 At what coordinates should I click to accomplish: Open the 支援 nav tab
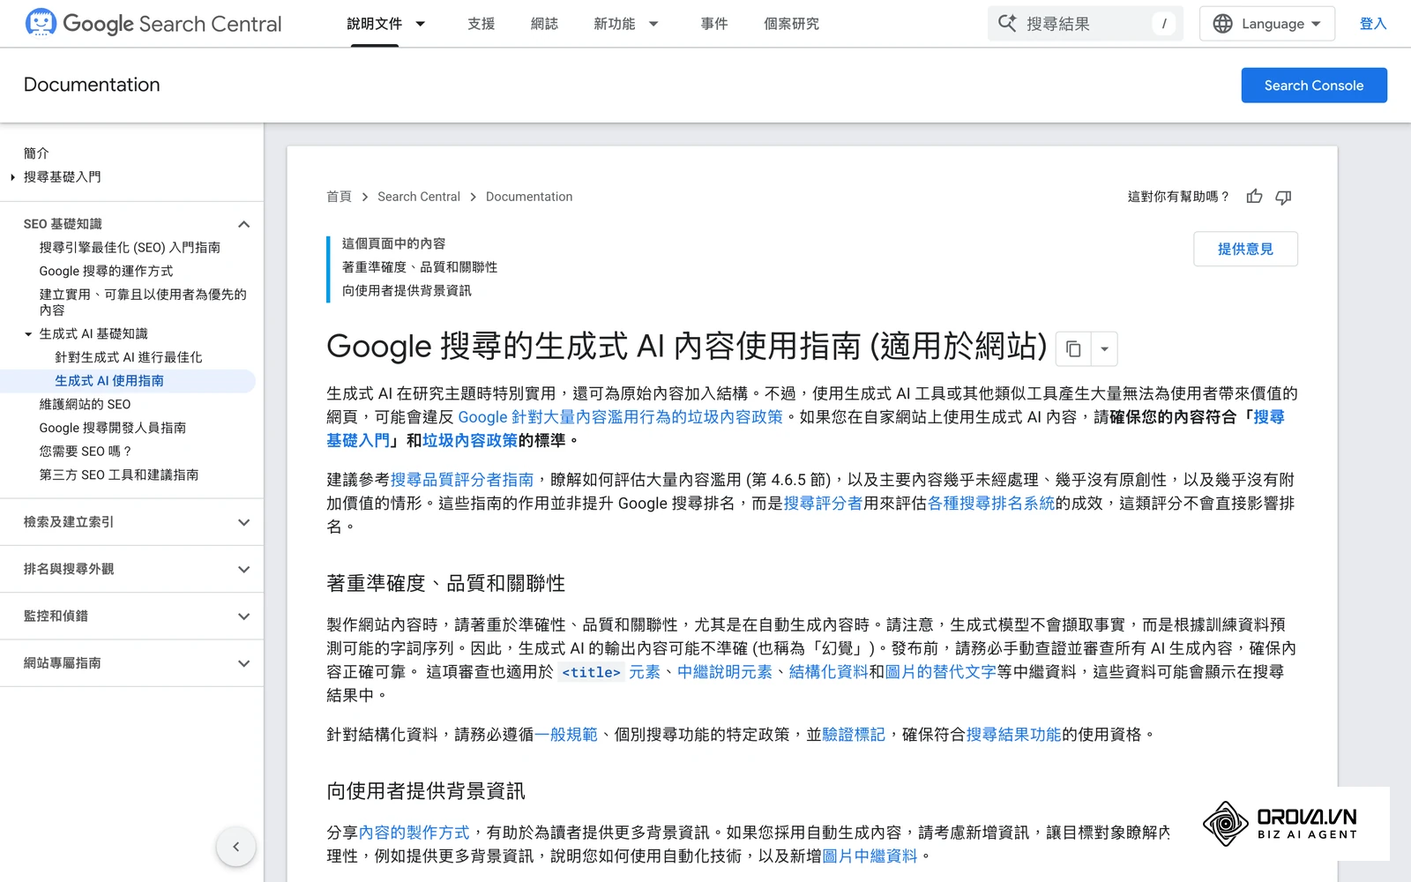[482, 24]
